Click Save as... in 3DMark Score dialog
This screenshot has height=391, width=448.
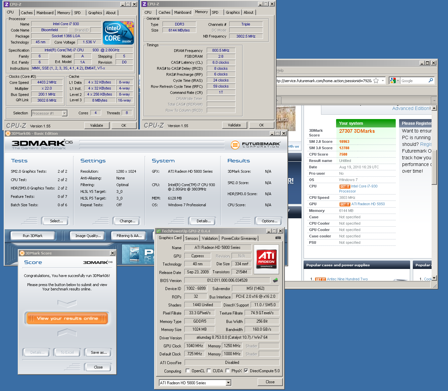point(99,352)
